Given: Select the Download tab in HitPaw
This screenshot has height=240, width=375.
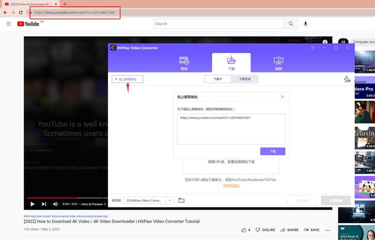Looking at the screenshot, I should (231, 63).
